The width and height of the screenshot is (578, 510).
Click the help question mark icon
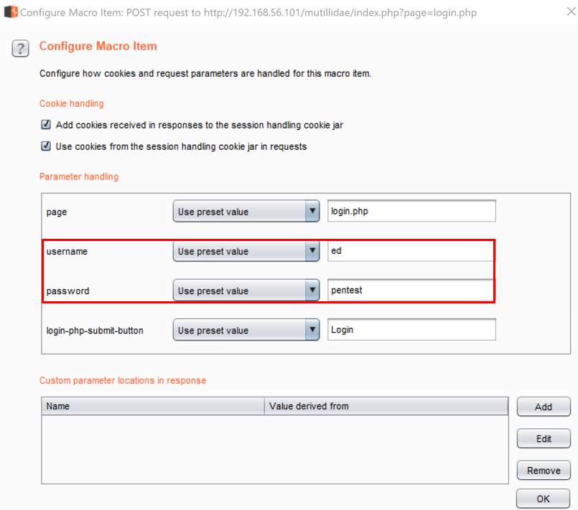(x=20, y=48)
